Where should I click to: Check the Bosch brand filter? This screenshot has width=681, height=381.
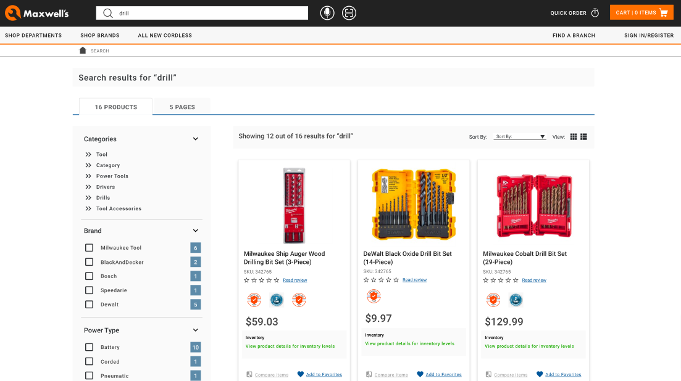[89, 276]
